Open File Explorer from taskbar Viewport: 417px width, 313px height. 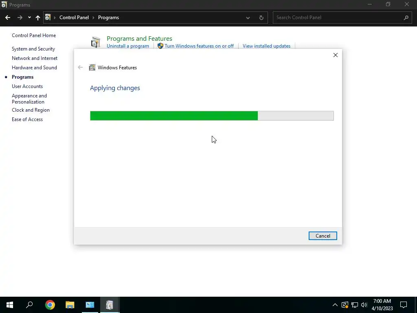[x=70, y=305]
